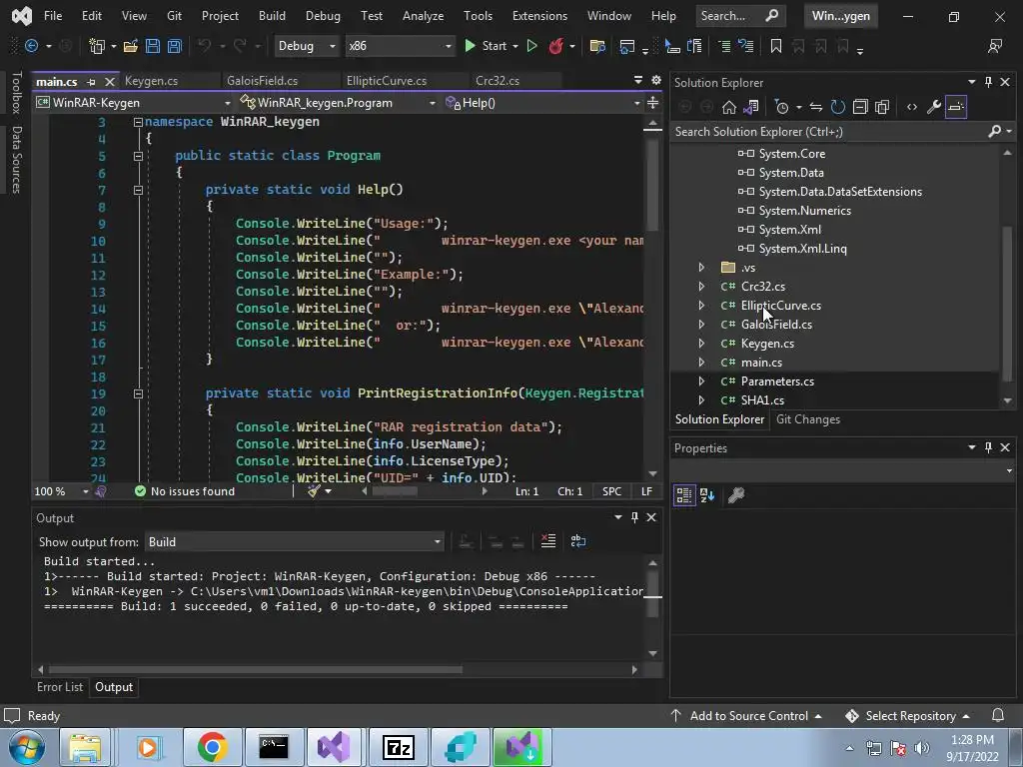The image size is (1023, 767).
Task: Expand the Crc32.cs tree node
Action: point(701,287)
